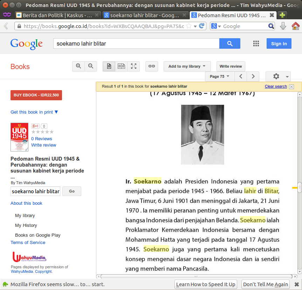Switch to single page view
302x290 pixels.
109,66
